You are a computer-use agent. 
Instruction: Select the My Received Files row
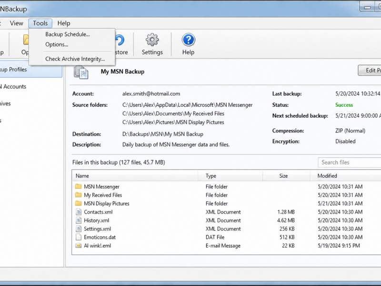point(227,195)
